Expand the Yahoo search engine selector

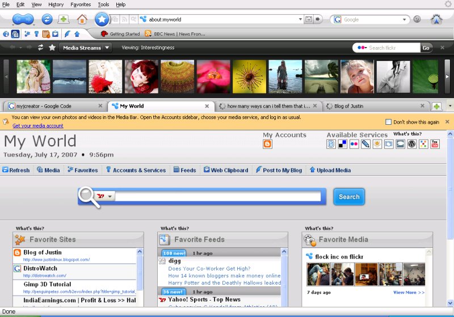pos(106,196)
